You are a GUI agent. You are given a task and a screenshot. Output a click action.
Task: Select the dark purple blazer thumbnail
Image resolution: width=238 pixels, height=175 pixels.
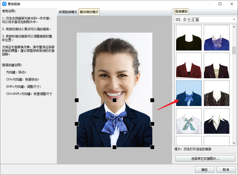pos(217,66)
